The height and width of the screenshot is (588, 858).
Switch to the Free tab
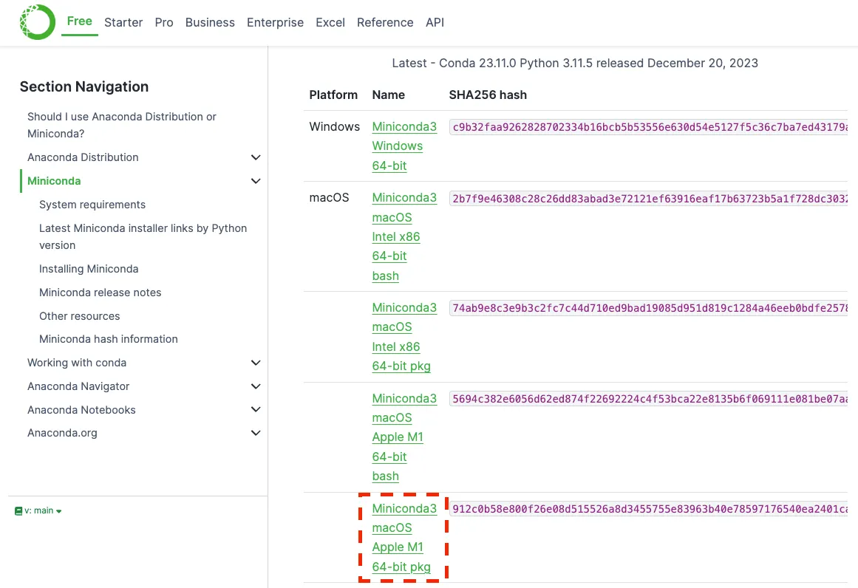[x=79, y=21]
